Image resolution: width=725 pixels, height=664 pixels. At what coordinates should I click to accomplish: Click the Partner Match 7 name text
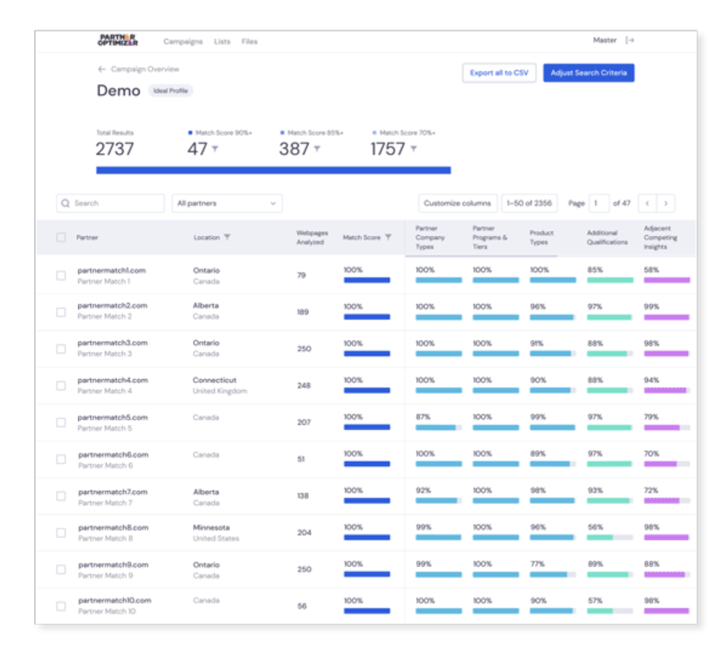105,503
